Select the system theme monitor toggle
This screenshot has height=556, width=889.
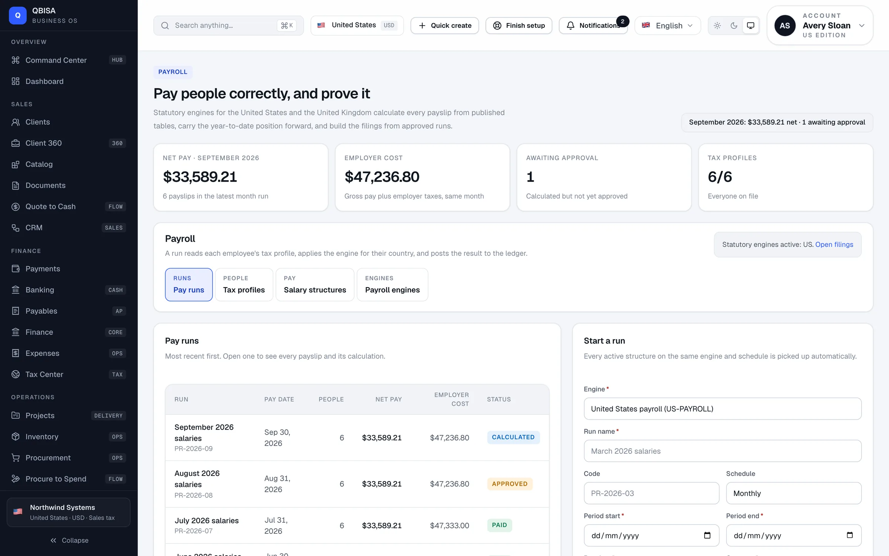750,26
